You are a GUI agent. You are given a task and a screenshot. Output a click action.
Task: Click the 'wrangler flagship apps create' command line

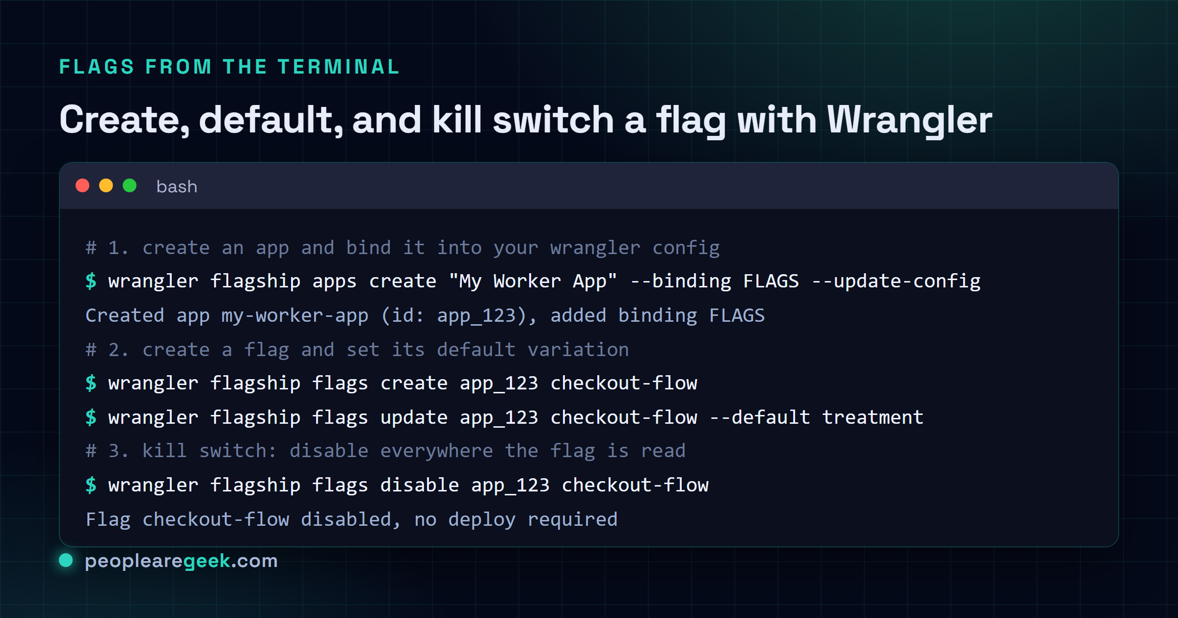533,282
